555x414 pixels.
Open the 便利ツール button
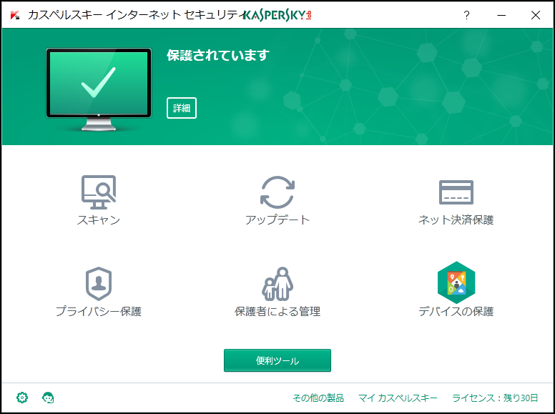[x=277, y=360]
